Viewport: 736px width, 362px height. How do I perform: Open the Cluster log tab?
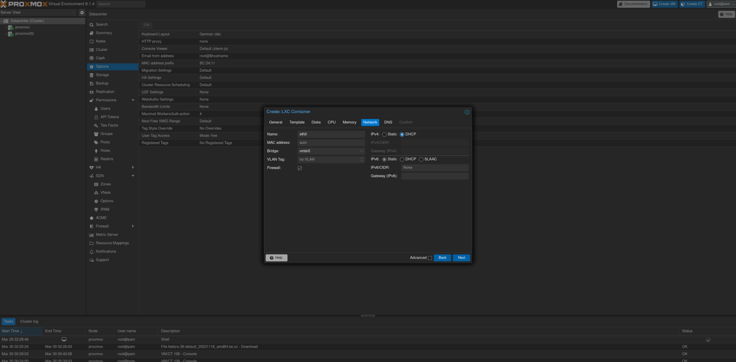point(29,321)
